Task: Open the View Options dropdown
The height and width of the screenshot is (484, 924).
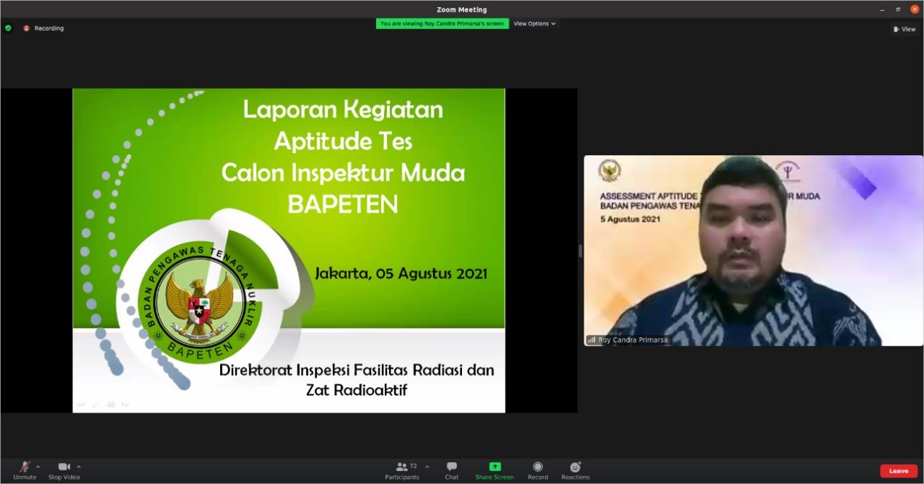Action: pyautogui.click(x=535, y=23)
